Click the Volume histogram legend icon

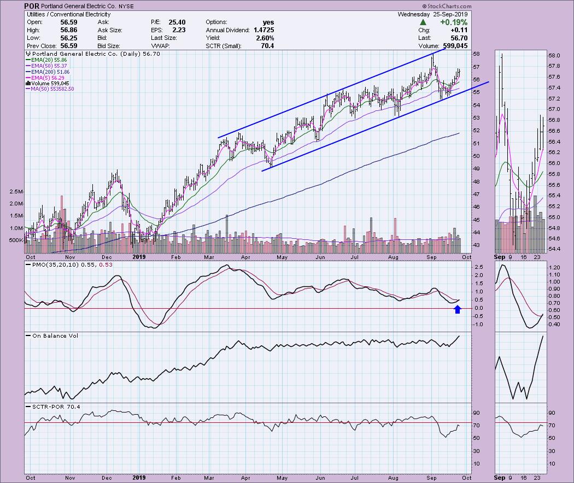pyautogui.click(x=28, y=84)
